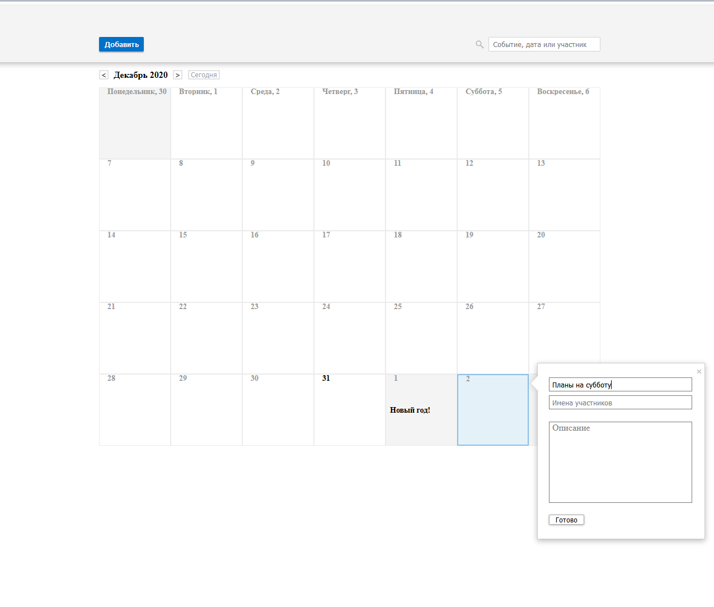
Task: Go to next month arrow
Action: [x=177, y=75]
